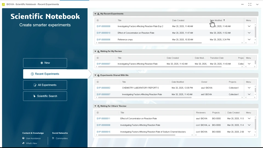Click the Communities icon
The image size is (263, 148).
(53, 138)
